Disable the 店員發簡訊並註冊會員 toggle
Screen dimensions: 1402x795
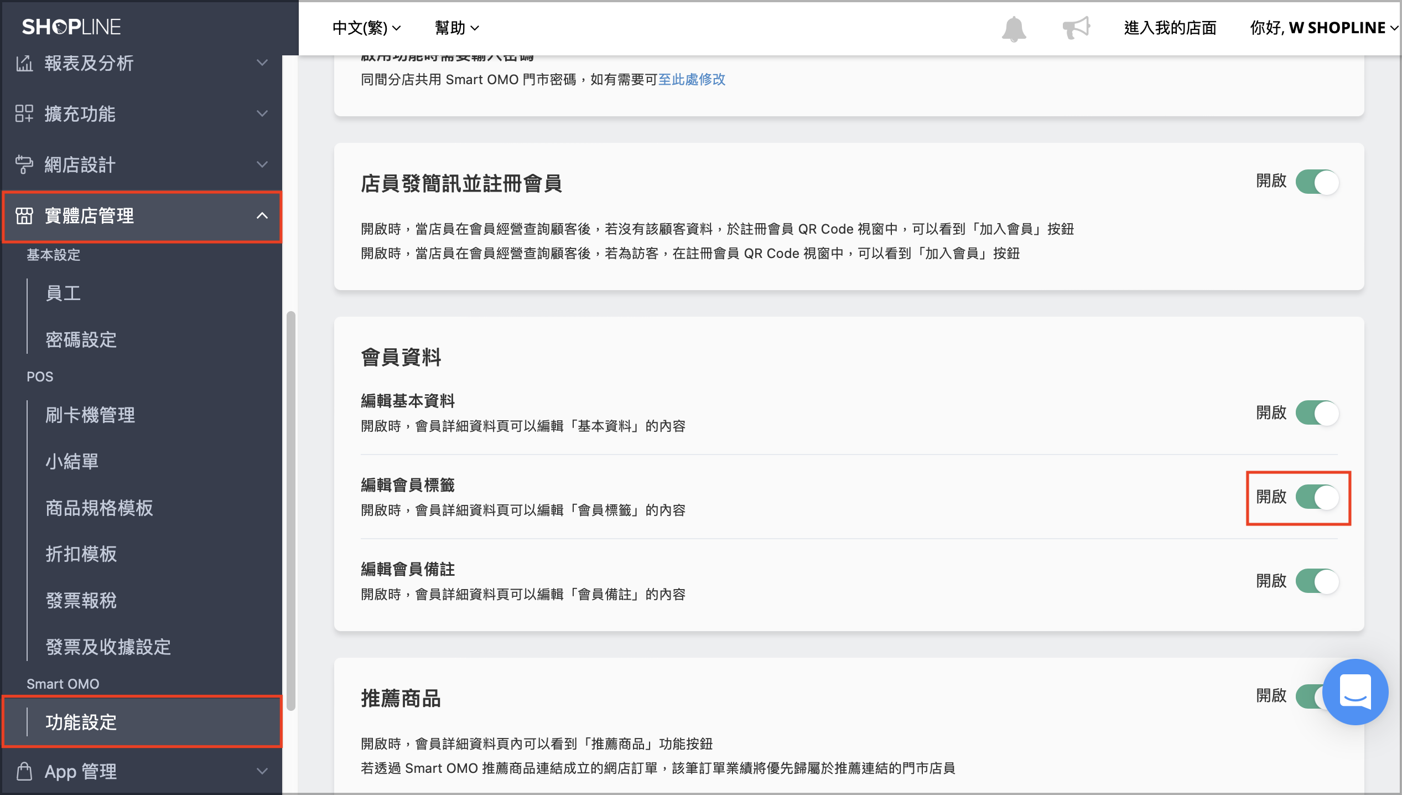pos(1317,182)
